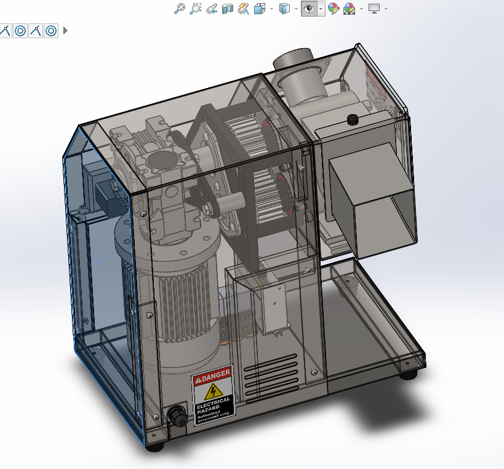Open the Hide/Show Items dropdown arrow
The width and height of the screenshot is (504, 469).
pyautogui.click(x=321, y=9)
